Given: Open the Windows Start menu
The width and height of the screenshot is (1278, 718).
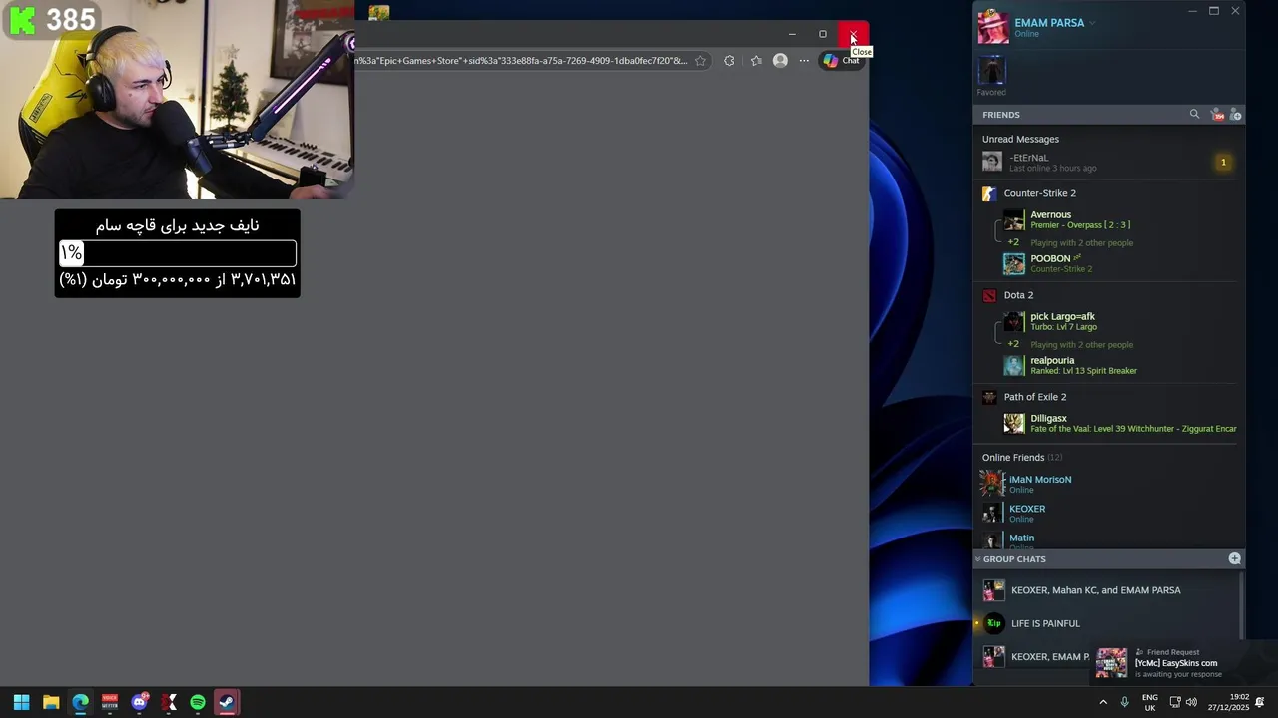Looking at the screenshot, I should pyautogui.click(x=21, y=702).
